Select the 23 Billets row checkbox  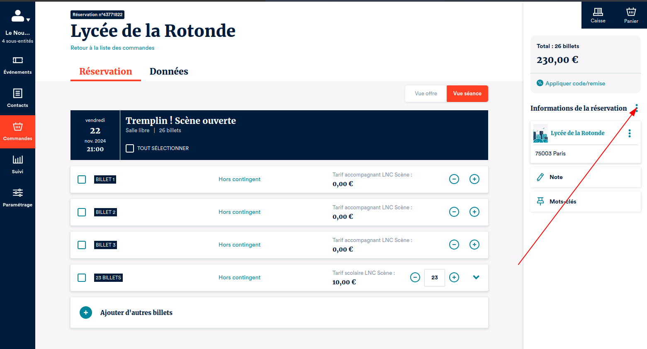82,278
